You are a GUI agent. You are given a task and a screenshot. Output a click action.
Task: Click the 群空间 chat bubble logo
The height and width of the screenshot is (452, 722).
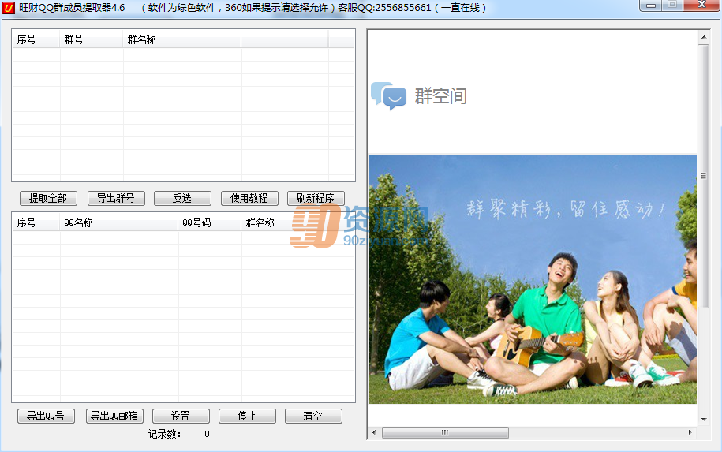[x=389, y=95]
